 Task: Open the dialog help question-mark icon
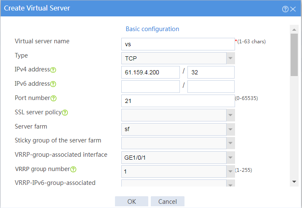[285, 9]
